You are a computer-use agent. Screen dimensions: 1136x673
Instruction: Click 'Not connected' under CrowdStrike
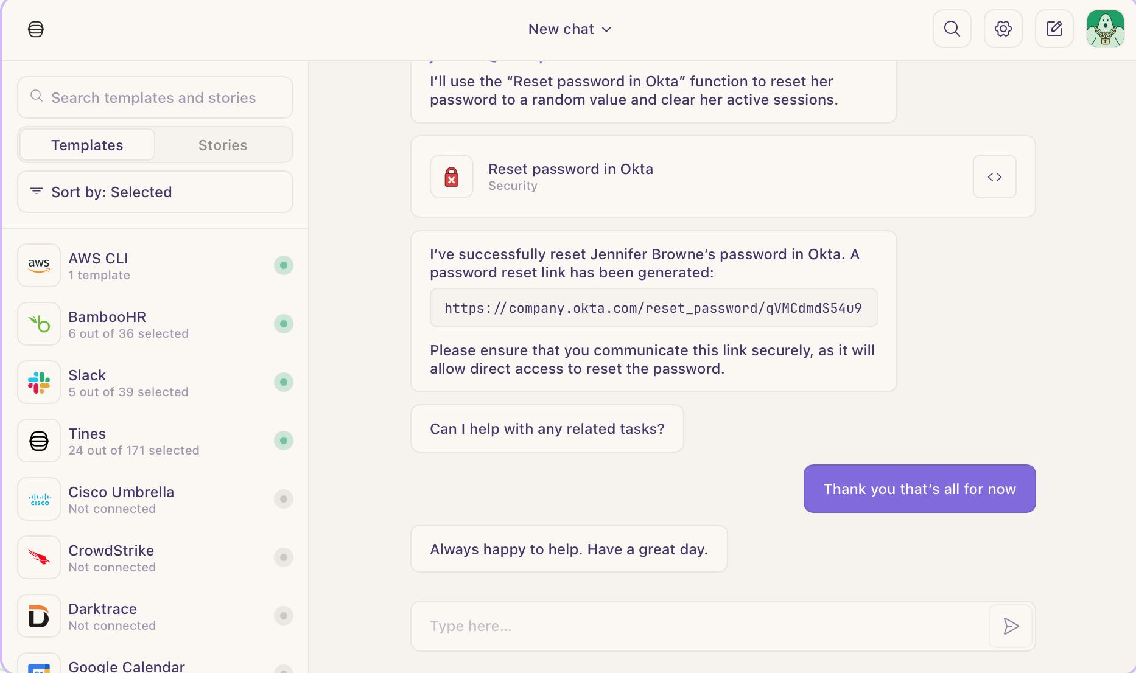112,567
